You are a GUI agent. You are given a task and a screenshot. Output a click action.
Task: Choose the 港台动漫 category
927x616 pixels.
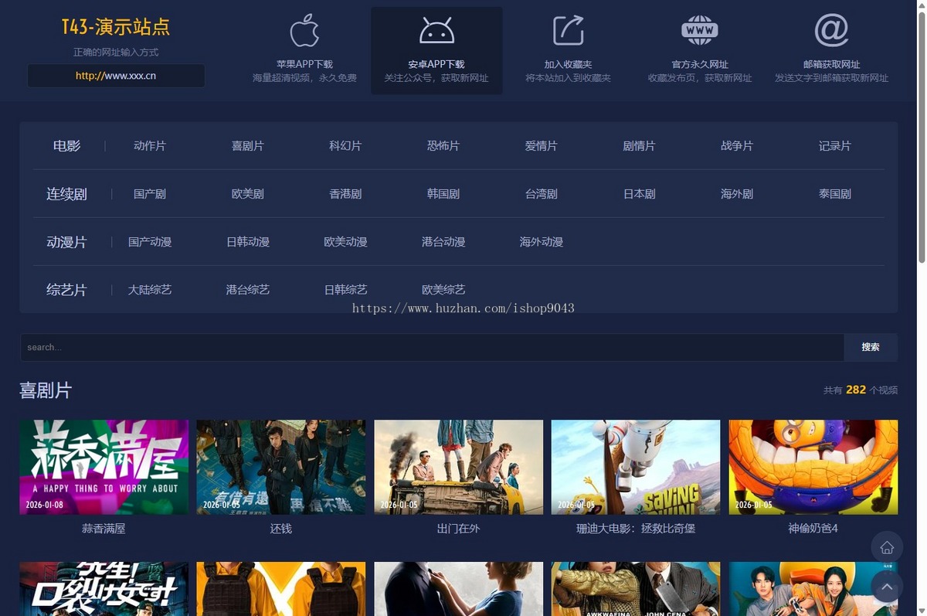coord(443,242)
